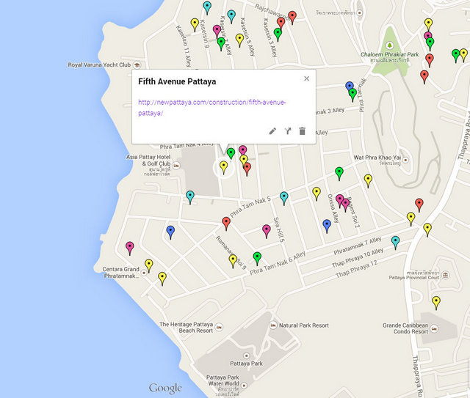Click the directions arrow icon in popup
The image size is (470, 398).
(288, 131)
